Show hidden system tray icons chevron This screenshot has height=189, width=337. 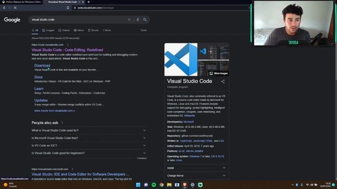coord(293,185)
